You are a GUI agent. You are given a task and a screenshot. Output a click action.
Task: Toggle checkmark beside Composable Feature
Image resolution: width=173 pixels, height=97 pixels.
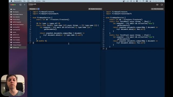pyautogui.click(x=11, y=14)
